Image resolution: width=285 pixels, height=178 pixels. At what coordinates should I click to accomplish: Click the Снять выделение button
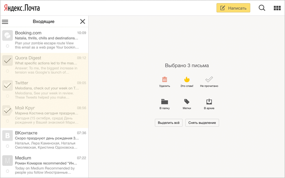coord(202,123)
